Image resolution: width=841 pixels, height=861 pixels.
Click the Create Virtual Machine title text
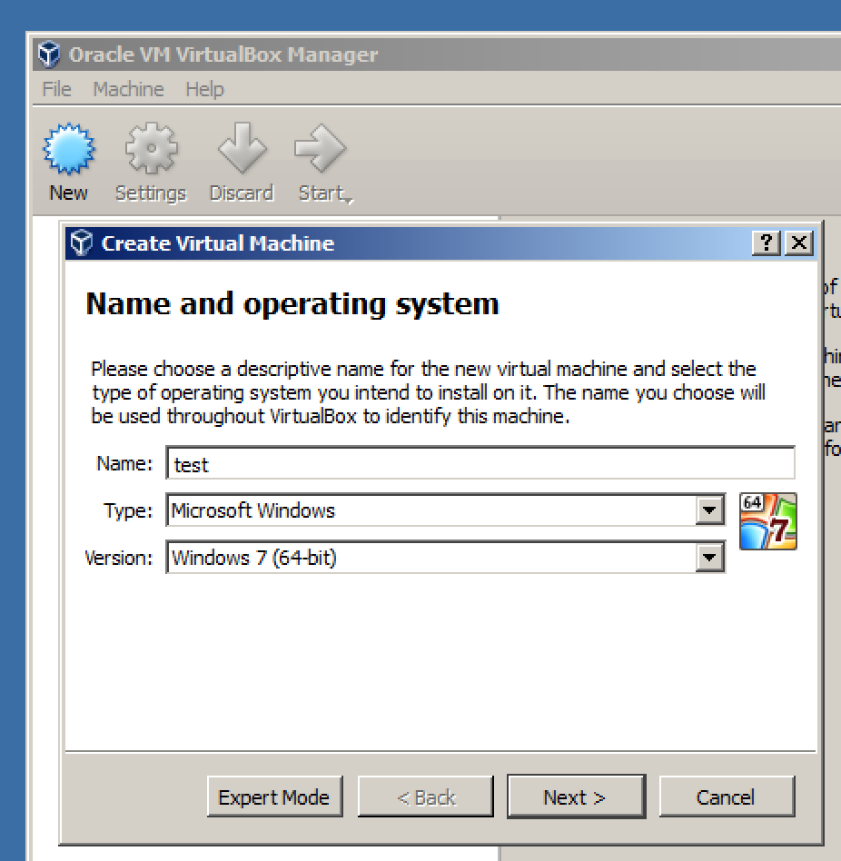(218, 243)
